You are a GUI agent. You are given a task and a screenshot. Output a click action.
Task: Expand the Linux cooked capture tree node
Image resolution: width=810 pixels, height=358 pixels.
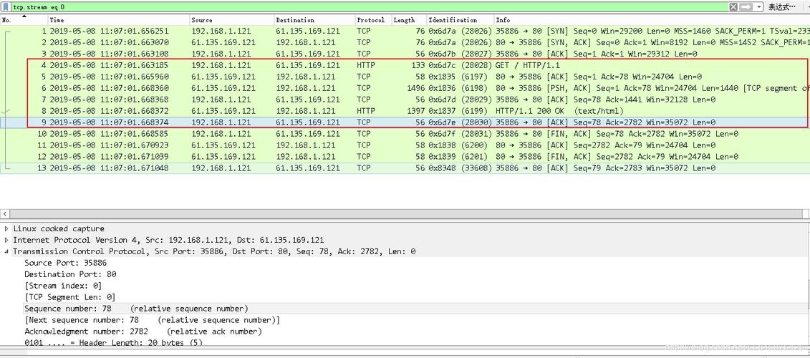click(x=6, y=228)
